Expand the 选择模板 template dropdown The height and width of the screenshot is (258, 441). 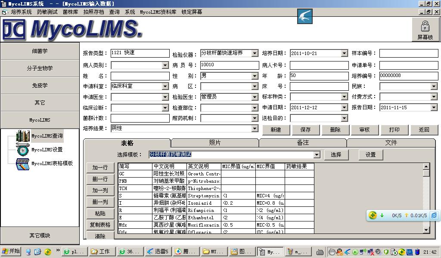pyautogui.click(x=317, y=155)
